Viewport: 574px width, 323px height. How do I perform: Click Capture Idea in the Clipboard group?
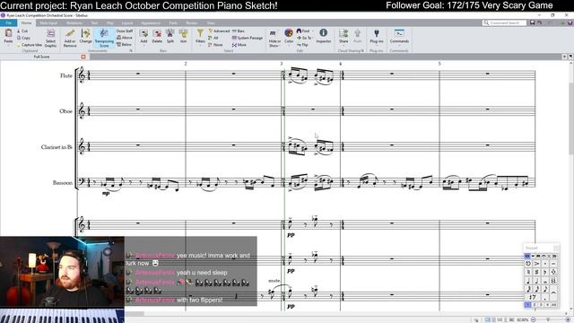30,45
